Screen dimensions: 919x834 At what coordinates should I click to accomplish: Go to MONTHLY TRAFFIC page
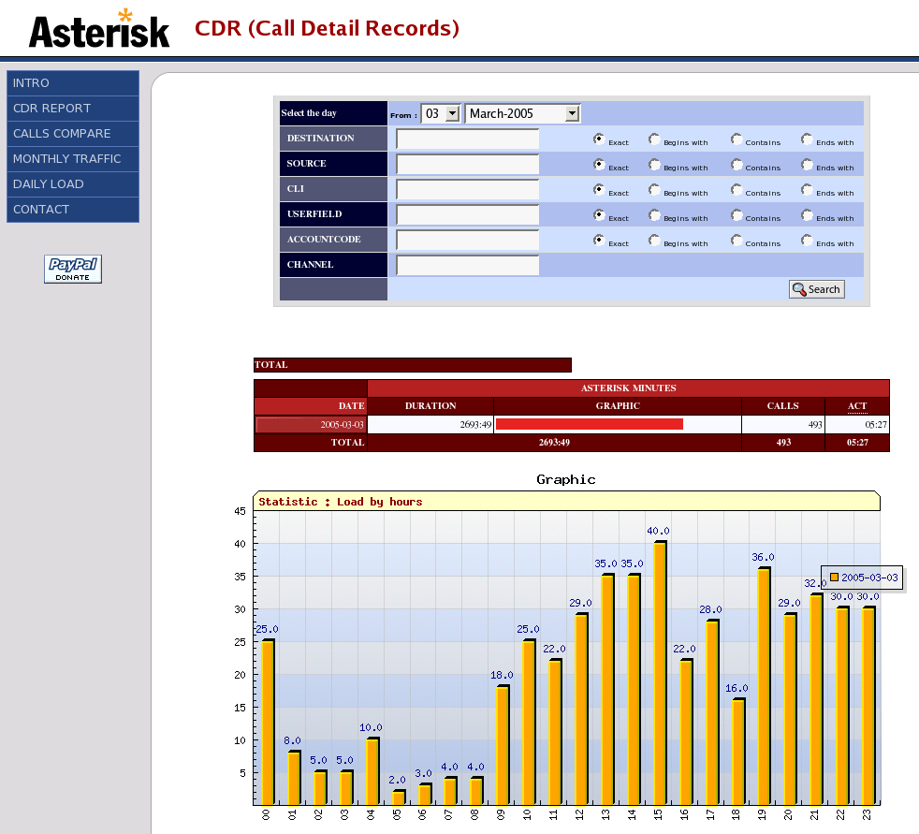click(73, 159)
